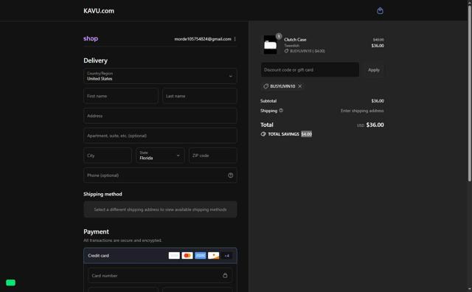The width and height of the screenshot is (472, 292).
Task: Click the struck-through original price
Action: pyautogui.click(x=378, y=40)
